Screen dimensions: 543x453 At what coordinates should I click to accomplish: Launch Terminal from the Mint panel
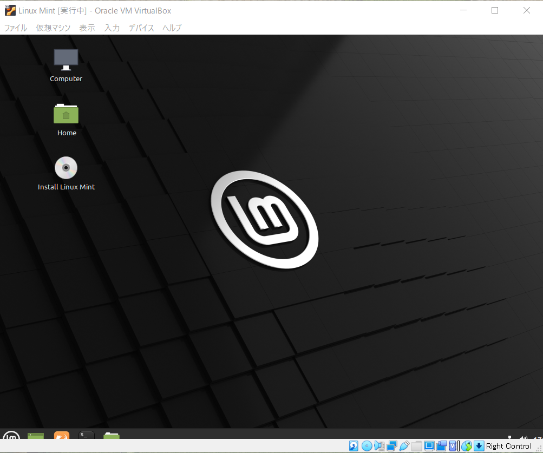(x=87, y=435)
